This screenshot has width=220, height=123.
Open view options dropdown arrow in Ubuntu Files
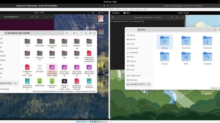(77, 33)
